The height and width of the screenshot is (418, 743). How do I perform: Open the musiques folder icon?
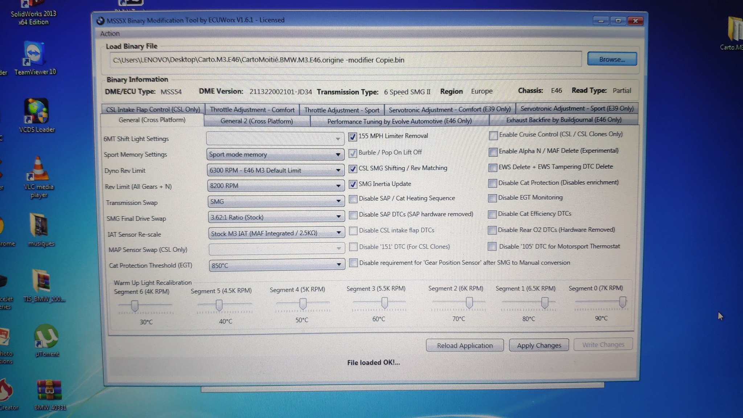pos(41,229)
